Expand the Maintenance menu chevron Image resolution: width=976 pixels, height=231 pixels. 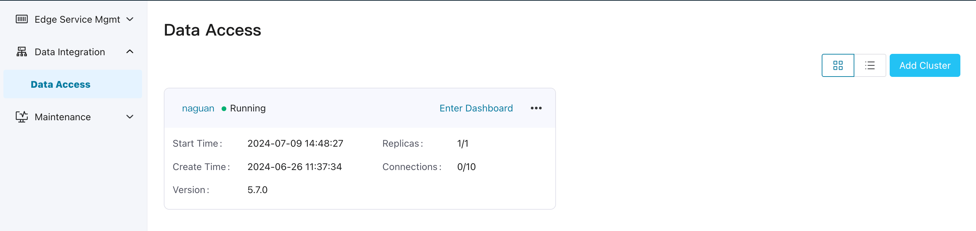pyautogui.click(x=130, y=117)
